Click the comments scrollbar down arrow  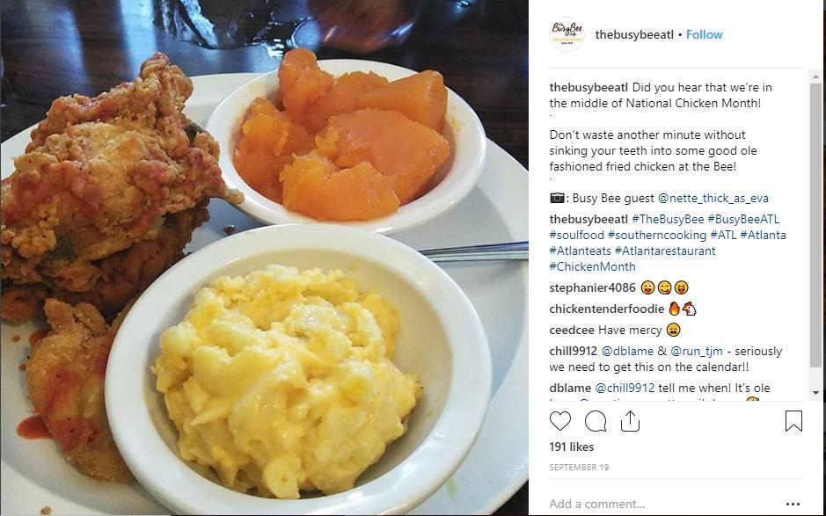pos(815,393)
